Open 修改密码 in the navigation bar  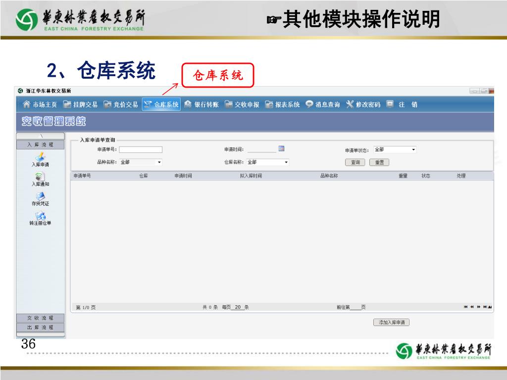tap(363, 104)
